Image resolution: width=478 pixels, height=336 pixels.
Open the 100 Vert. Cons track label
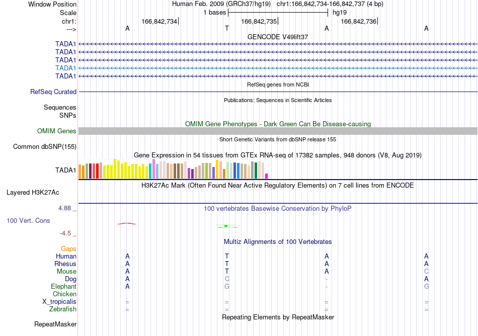click(x=28, y=220)
